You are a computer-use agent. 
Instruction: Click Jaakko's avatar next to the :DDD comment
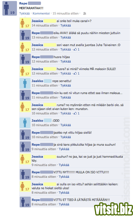(x=25, y=123)
